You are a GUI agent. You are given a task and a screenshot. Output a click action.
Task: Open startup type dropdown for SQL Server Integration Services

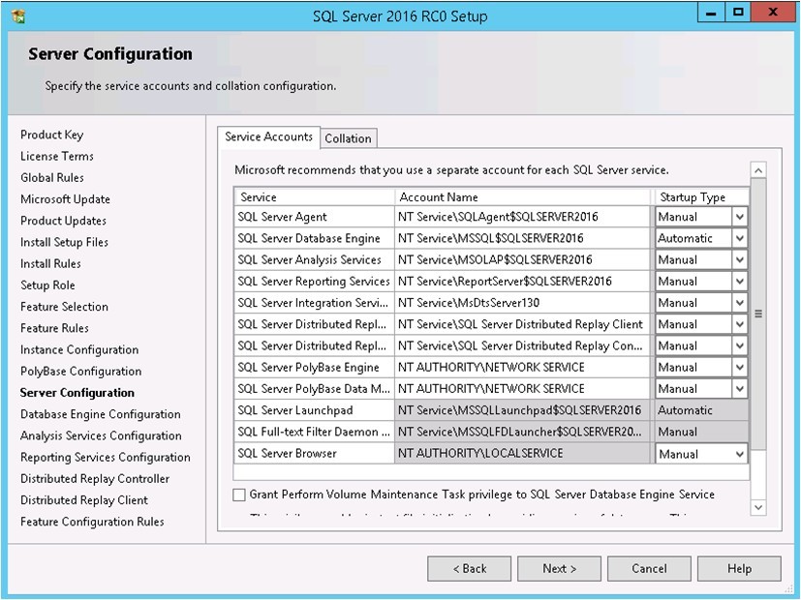click(739, 303)
